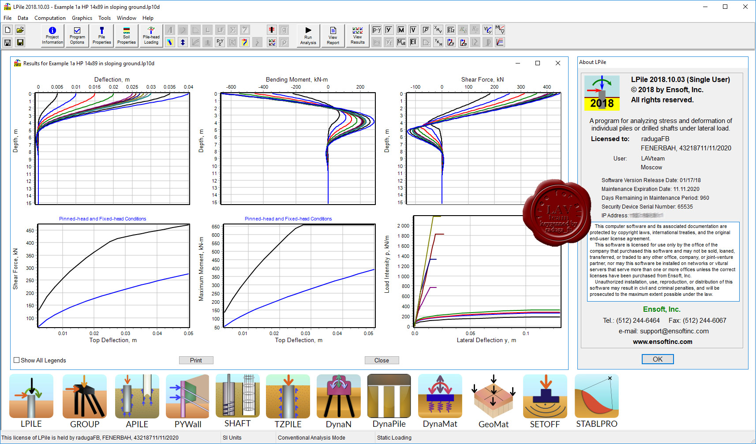
Task: Open Graphics menu
Action: click(x=82, y=18)
